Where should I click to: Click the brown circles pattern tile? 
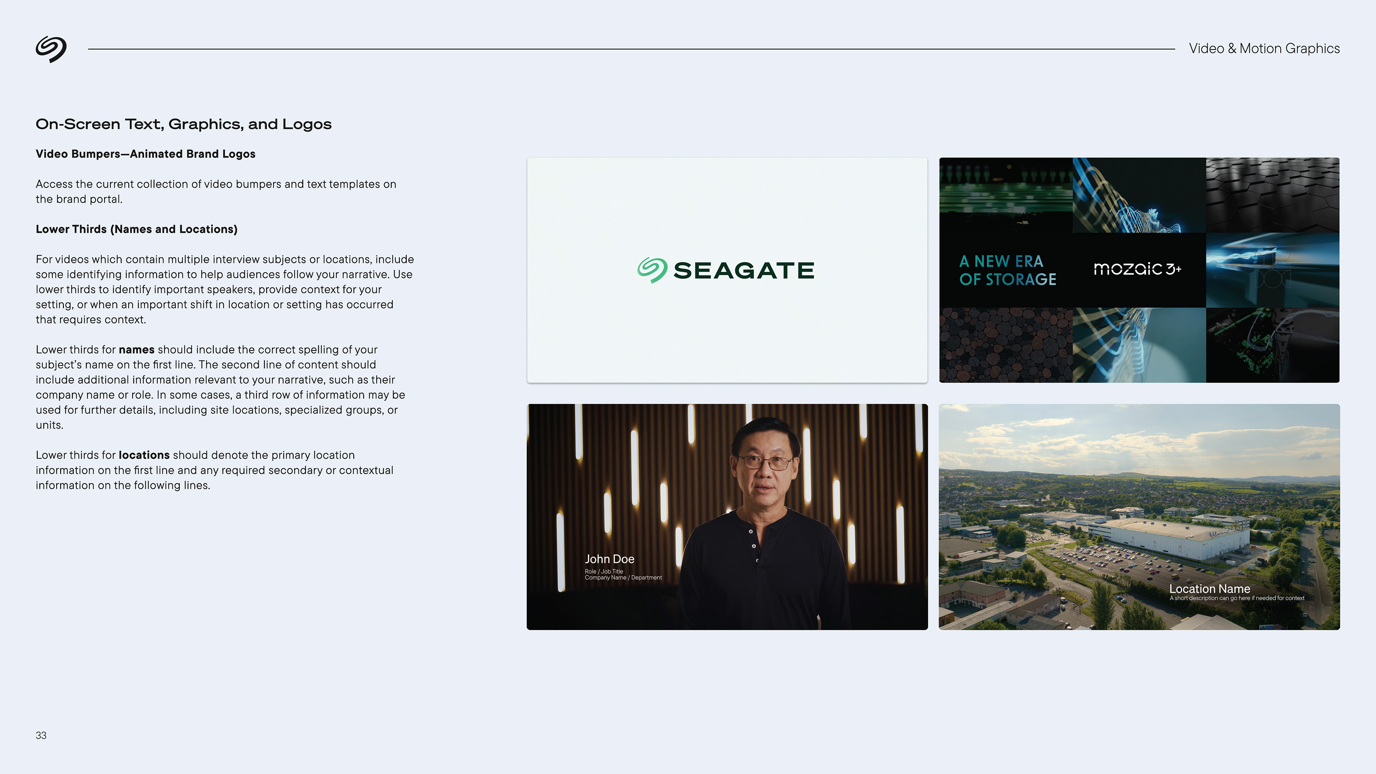[x=1006, y=345]
